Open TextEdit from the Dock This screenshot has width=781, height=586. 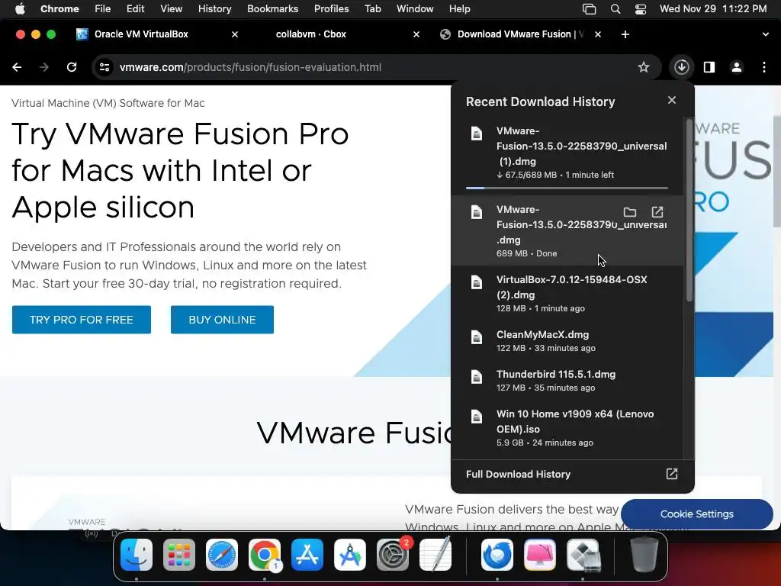coord(435,555)
